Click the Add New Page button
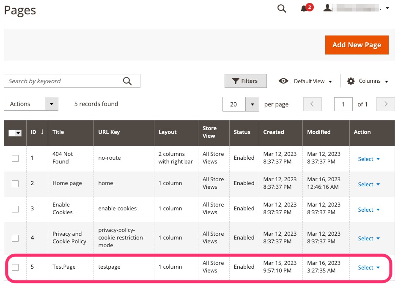398x286 pixels. (357, 45)
